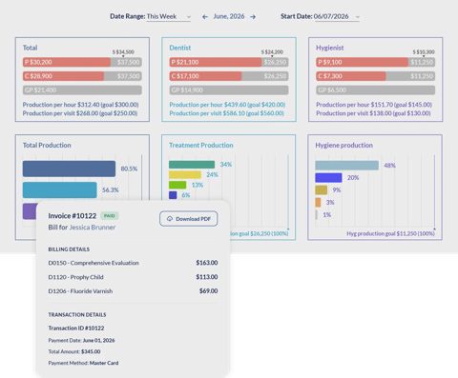Click Total Amount $345.00 line
Viewport: 458px width, 378px height.
click(74, 351)
